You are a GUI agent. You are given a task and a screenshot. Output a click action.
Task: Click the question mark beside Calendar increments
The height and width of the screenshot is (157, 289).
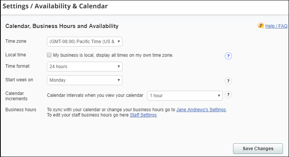click(228, 95)
